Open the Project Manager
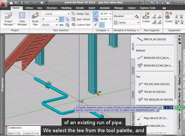Image resolution: width=185 pixels, height=136 pixels. point(9,19)
